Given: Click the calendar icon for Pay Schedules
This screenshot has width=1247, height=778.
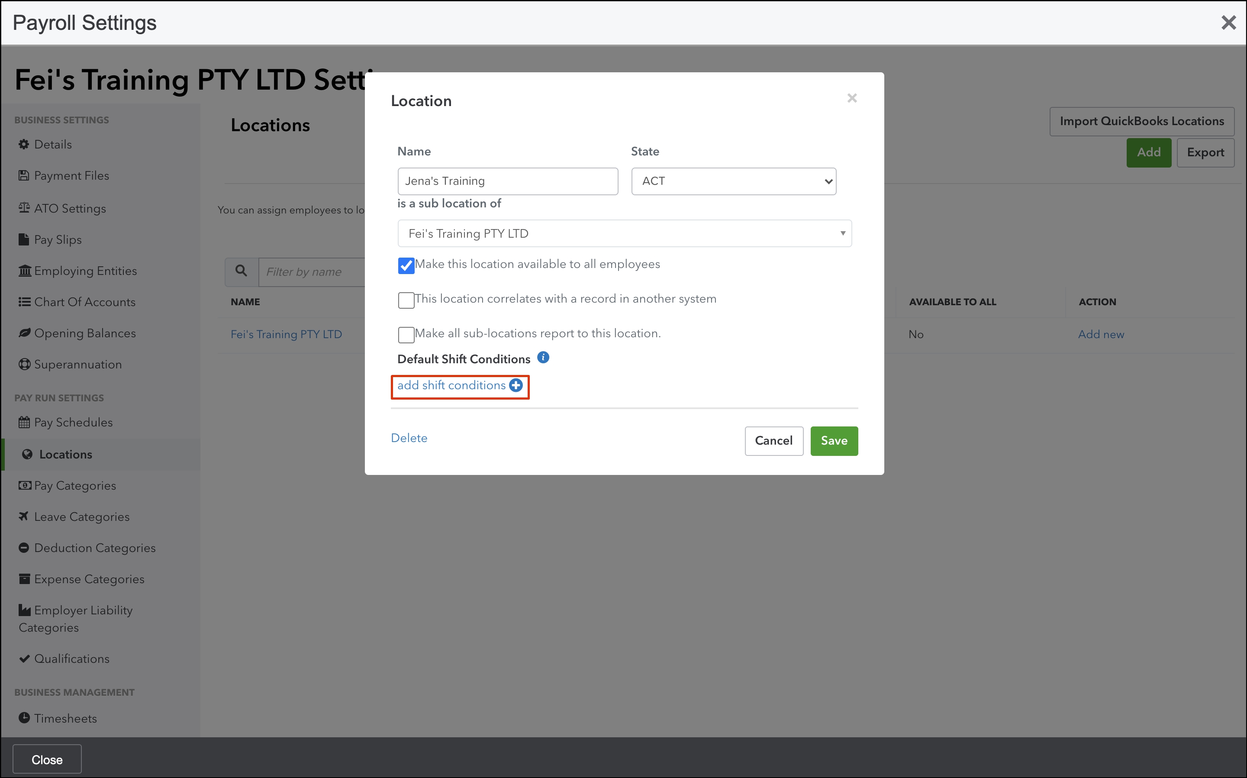Looking at the screenshot, I should coord(24,423).
